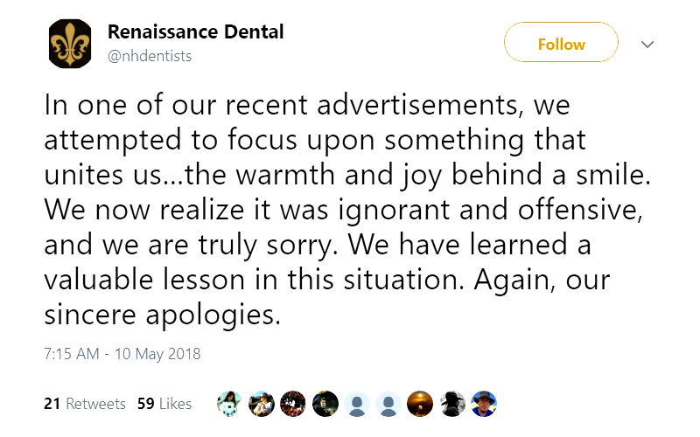Click the Renaissance Dental fleur-de-lis profile logo
Image resolution: width=700 pixels, height=437 pixels.
(68, 45)
